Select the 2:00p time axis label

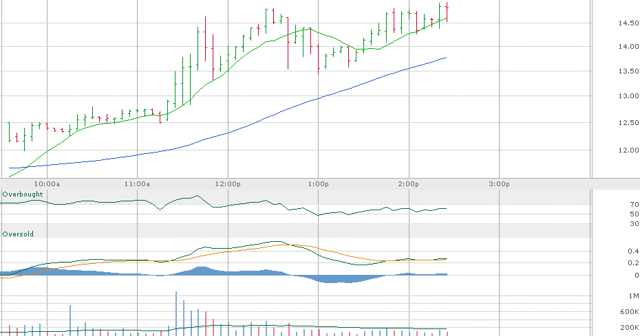(x=409, y=184)
